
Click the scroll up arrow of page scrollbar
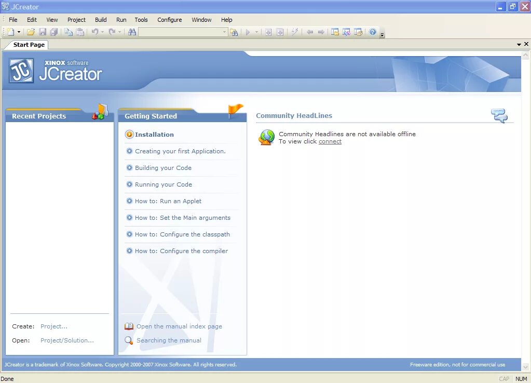tap(525, 55)
